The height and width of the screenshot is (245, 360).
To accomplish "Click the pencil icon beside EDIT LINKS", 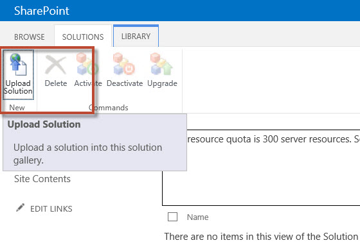I will pyautogui.click(x=20, y=208).
